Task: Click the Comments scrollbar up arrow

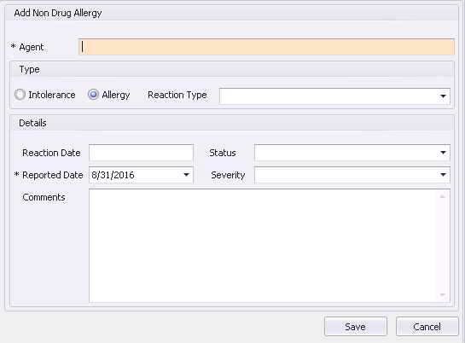Action: 442,196
